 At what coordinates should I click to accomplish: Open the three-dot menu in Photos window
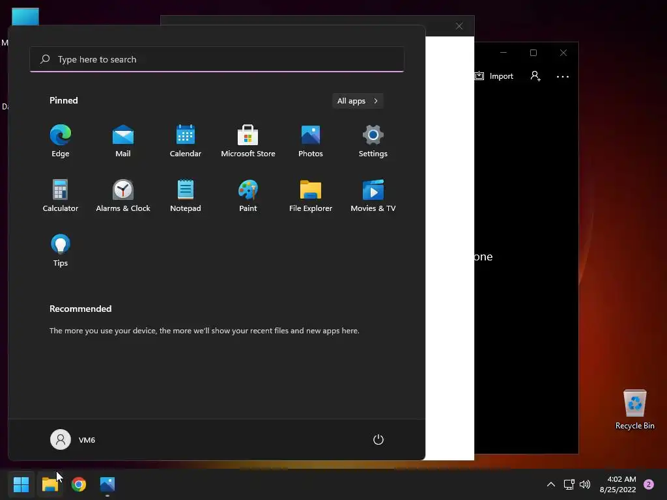pos(562,77)
